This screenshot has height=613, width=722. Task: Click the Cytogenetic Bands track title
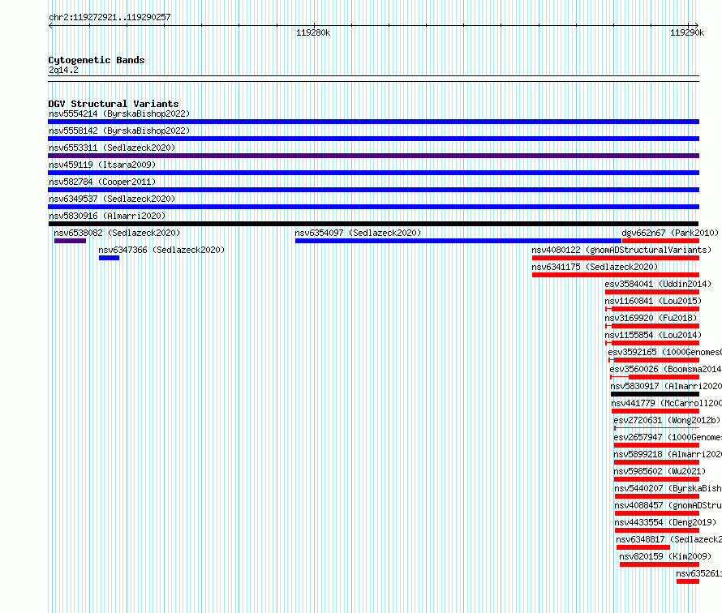pos(97,60)
